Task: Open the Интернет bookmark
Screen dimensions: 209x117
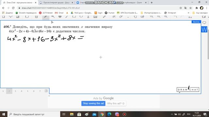Action: point(170,13)
